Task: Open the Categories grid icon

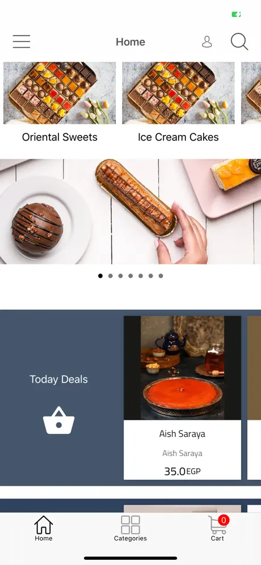Action: (130, 525)
